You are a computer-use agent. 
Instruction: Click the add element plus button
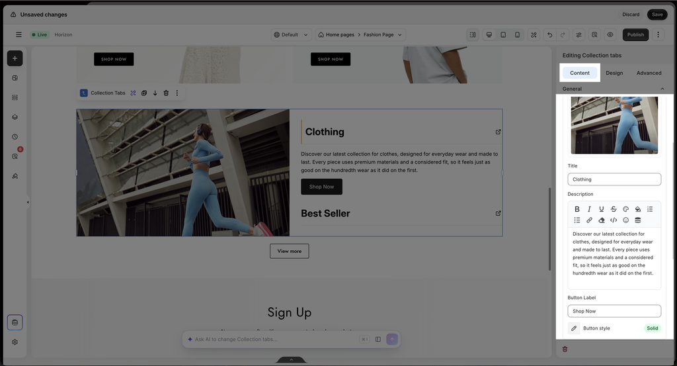15,58
